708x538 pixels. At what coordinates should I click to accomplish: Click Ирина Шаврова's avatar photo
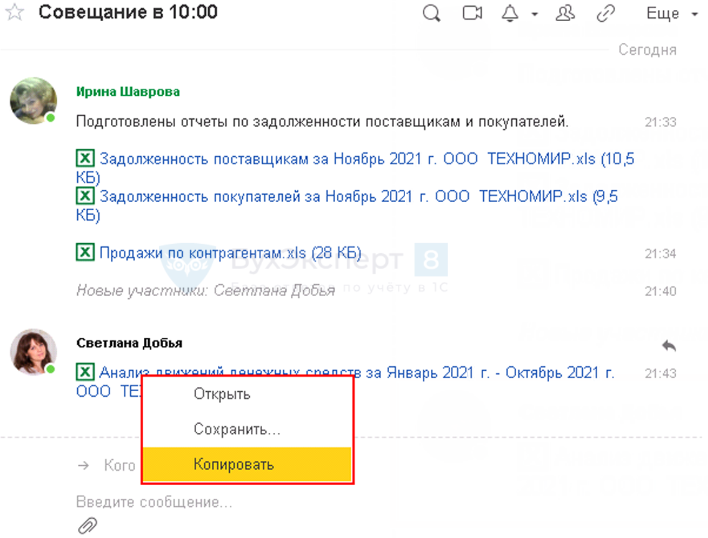point(33,100)
